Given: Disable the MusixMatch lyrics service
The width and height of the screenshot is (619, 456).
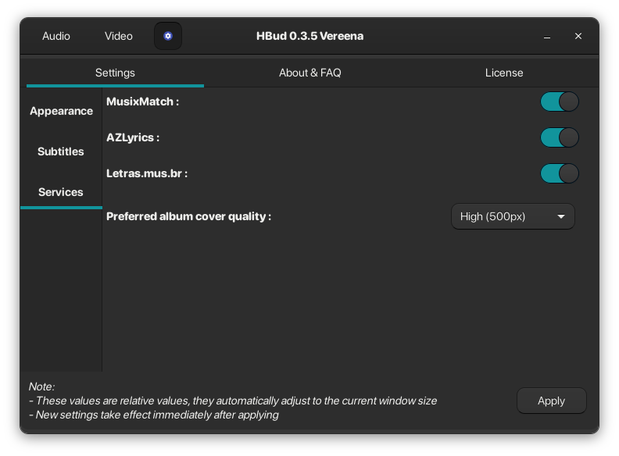Looking at the screenshot, I should pyautogui.click(x=560, y=102).
